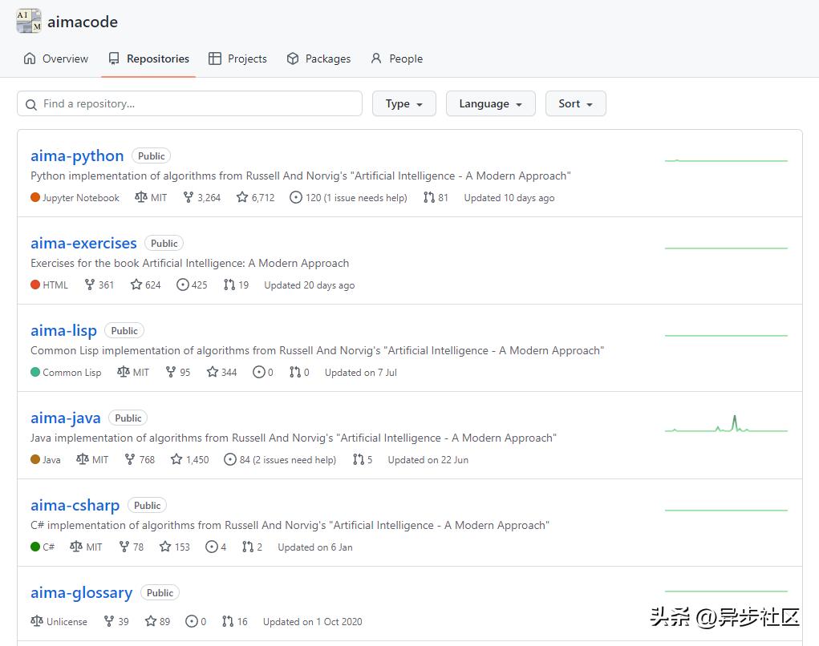Click the aima-python activity sparkline graph

click(x=726, y=160)
